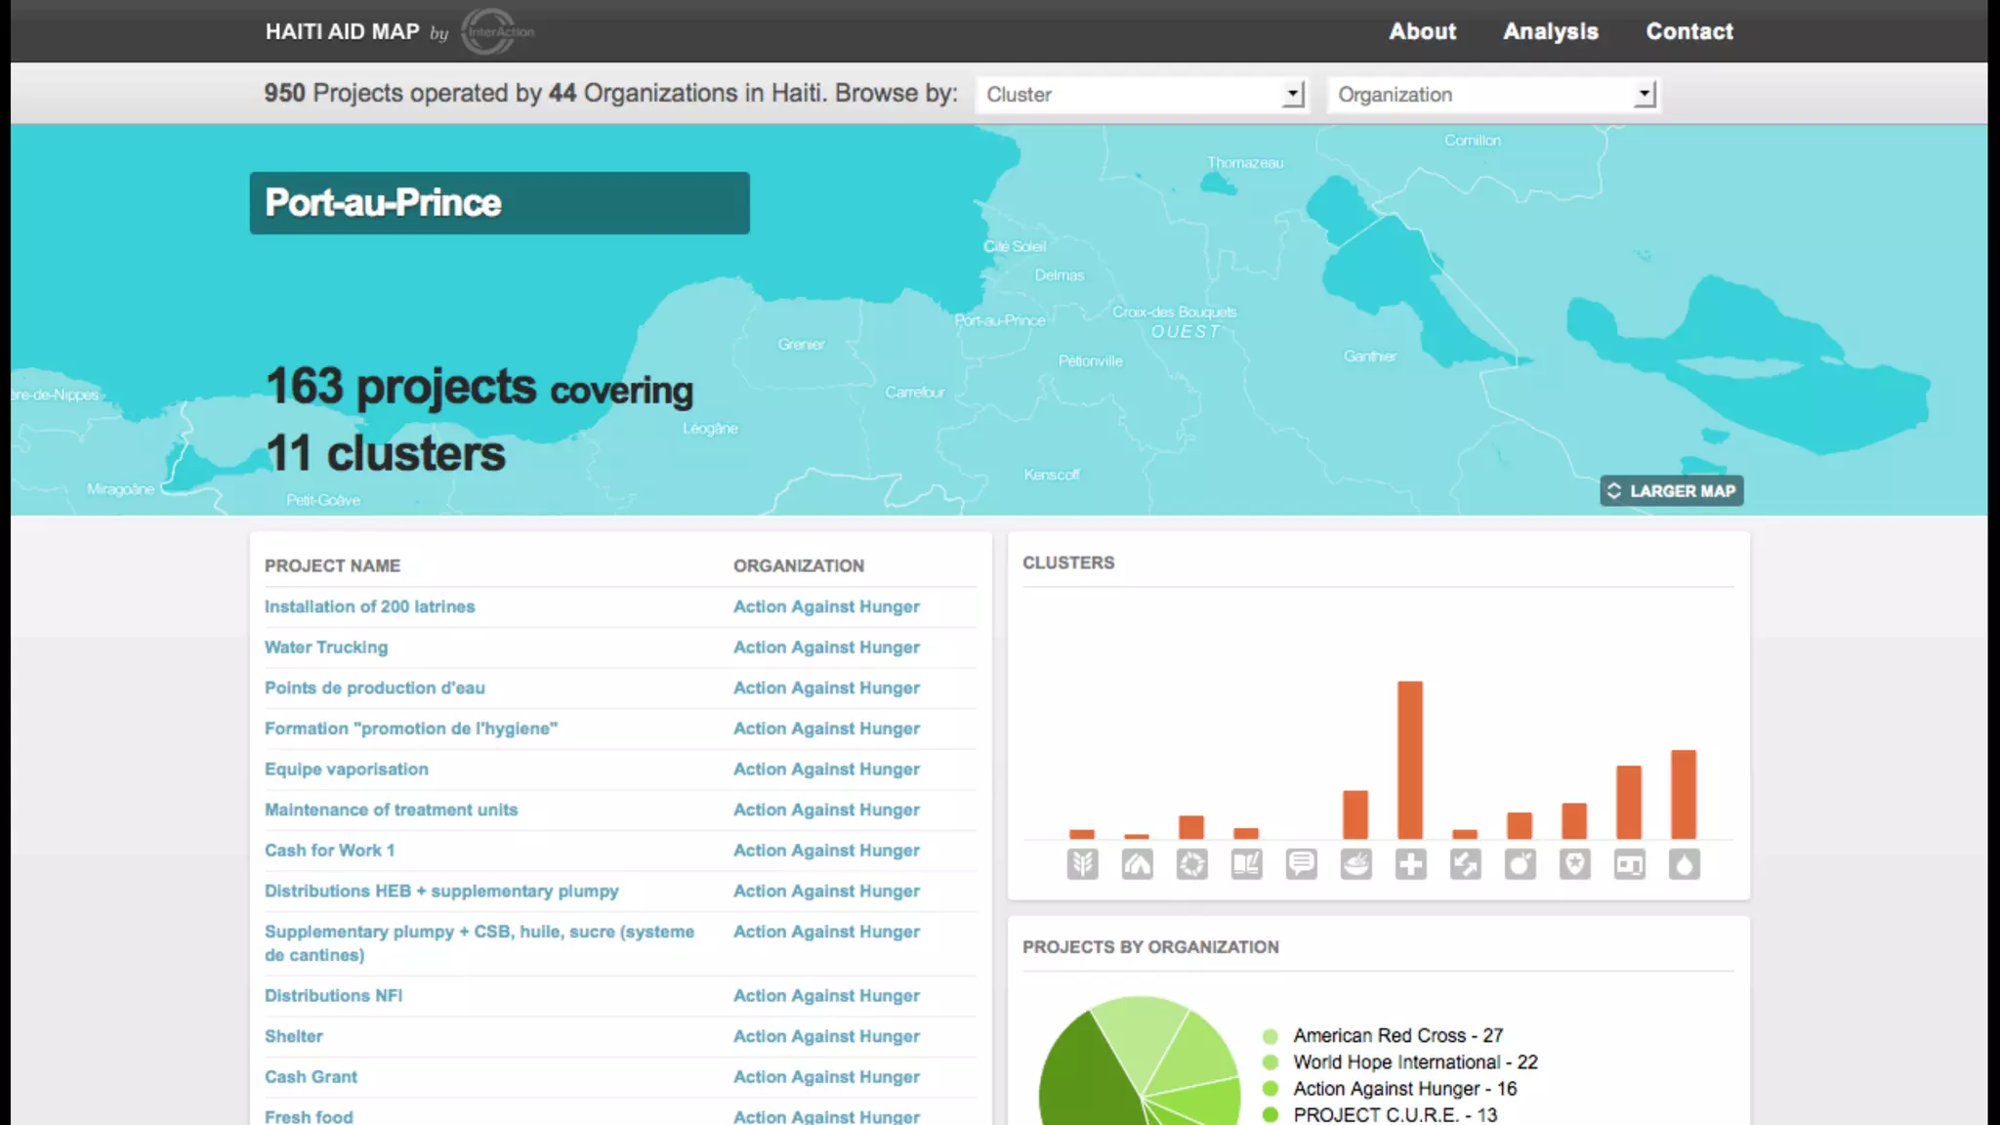Click the American Red Cross legend swatch
The width and height of the screenshot is (2000, 1125).
pos(1271,1036)
